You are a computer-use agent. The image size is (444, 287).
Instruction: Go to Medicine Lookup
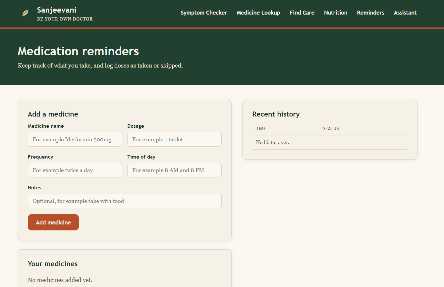coord(258,13)
